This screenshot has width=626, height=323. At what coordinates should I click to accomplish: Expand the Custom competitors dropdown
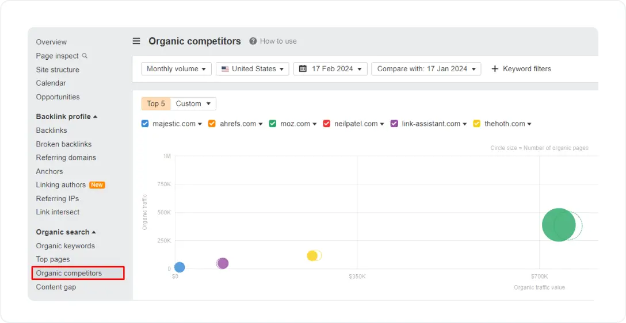pos(193,104)
